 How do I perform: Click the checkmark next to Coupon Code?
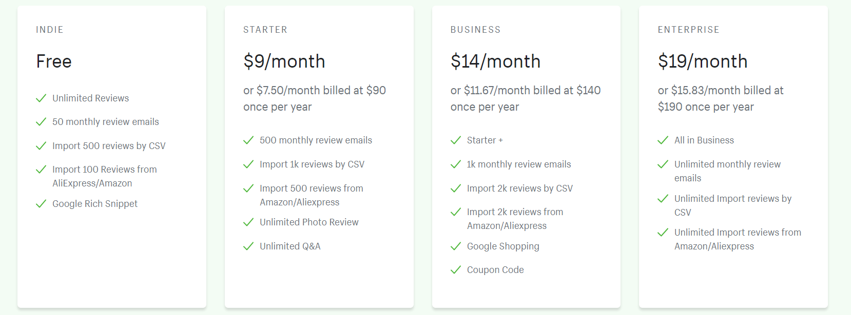coord(456,270)
